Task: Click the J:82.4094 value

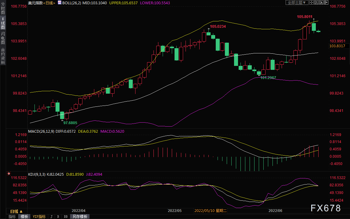Action: [94, 174]
